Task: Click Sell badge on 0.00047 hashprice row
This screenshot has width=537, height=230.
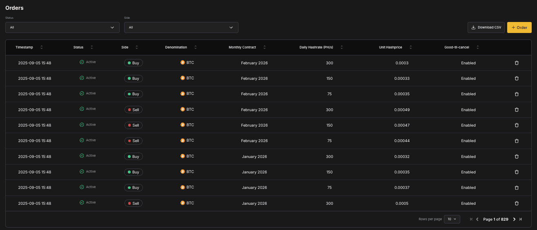Action: pyautogui.click(x=134, y=125)
